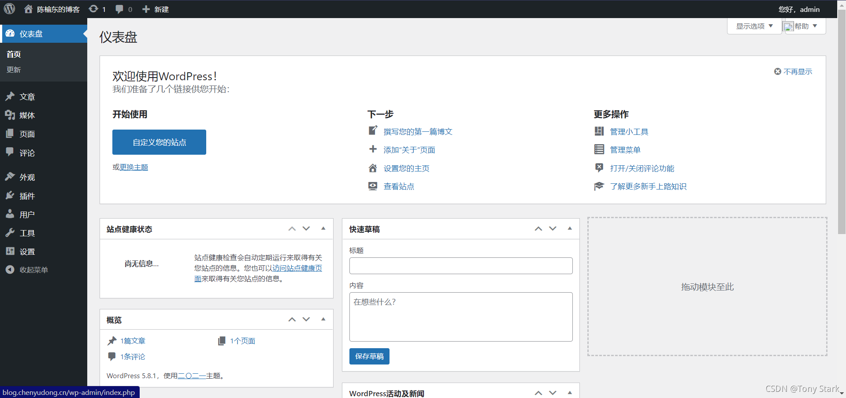Click the plus icon for 新建
This screenshot has height=398, width=846.
tap(146, 9)
